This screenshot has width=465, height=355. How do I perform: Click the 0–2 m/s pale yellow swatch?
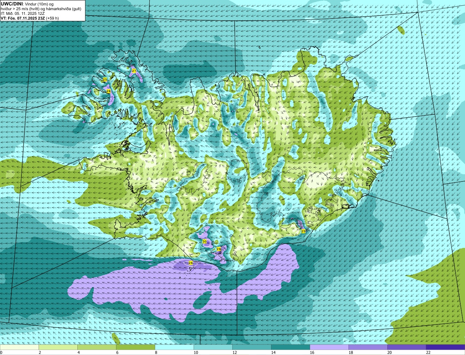19,347
